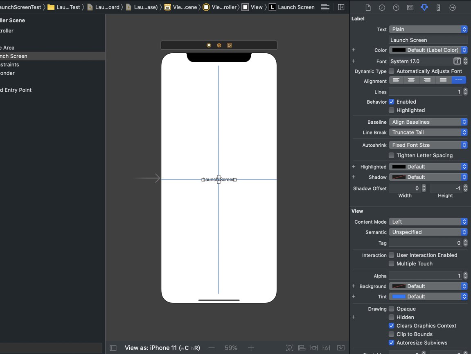Image resolution: width=471 pixels, height=354 pixels.
Task: Click View as: iPhone 11 button
Action: [x=162, y=348]
